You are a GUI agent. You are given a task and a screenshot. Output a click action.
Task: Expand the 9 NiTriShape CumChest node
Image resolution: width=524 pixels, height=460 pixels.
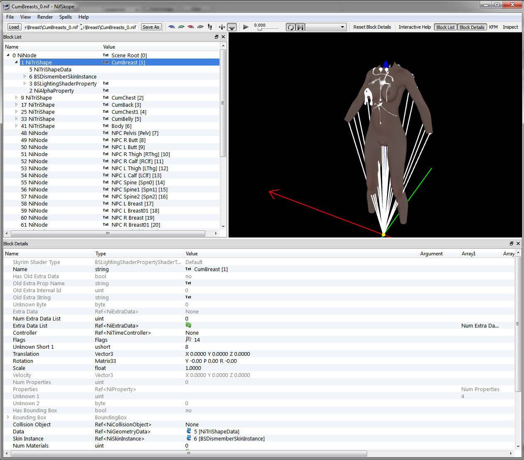click(17, 98)
